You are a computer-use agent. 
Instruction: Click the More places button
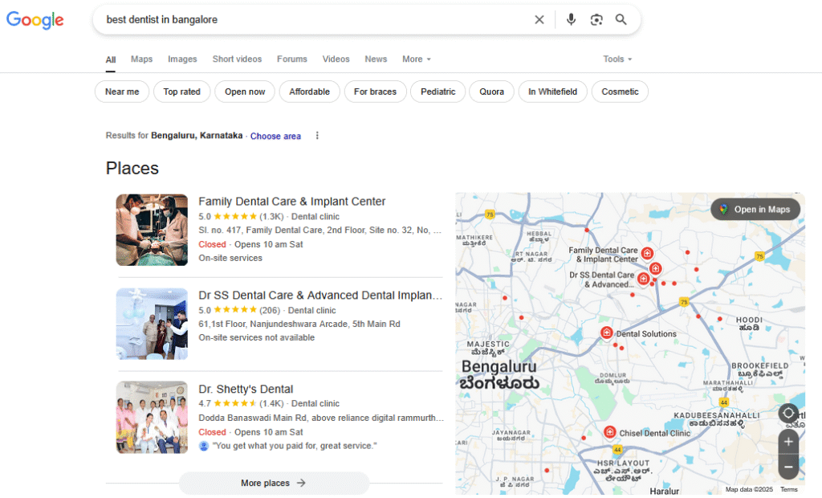click(x=275, y=483)
